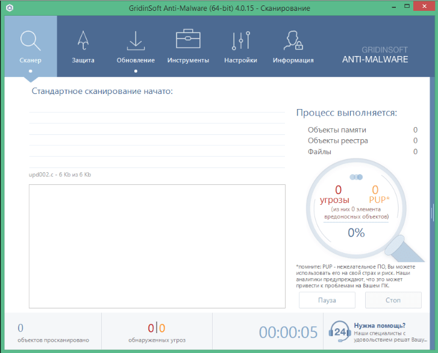The image size is (438, 353).
Task: Expand the side panel handle on right edge
Action: click(x=433, y=212)
